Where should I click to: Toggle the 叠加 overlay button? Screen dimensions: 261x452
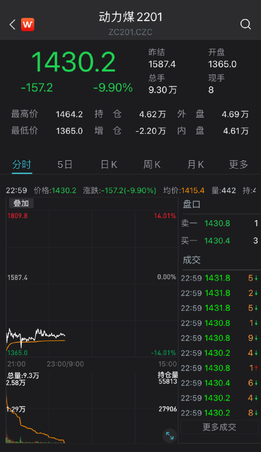[x=21, y=204]
